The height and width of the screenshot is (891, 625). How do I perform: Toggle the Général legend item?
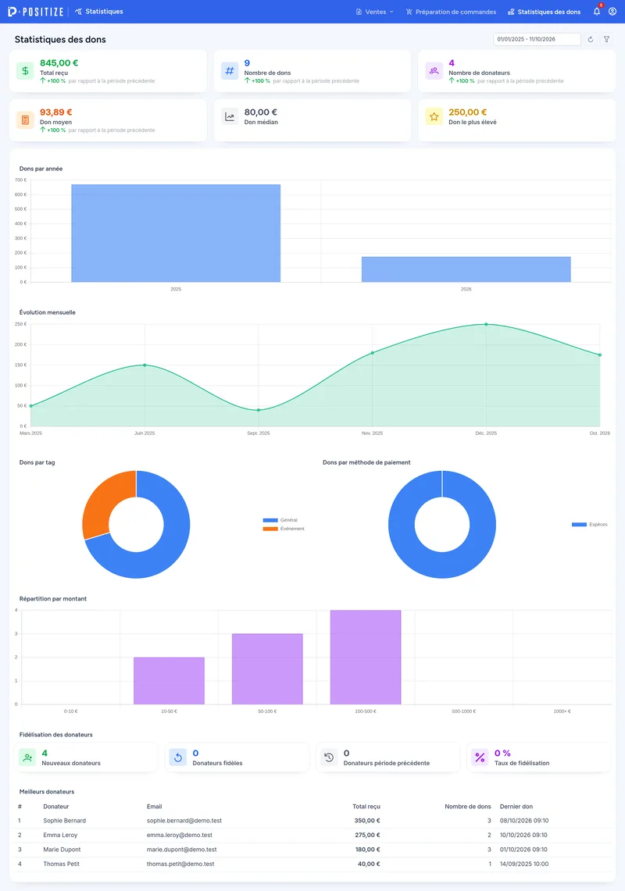280,520
